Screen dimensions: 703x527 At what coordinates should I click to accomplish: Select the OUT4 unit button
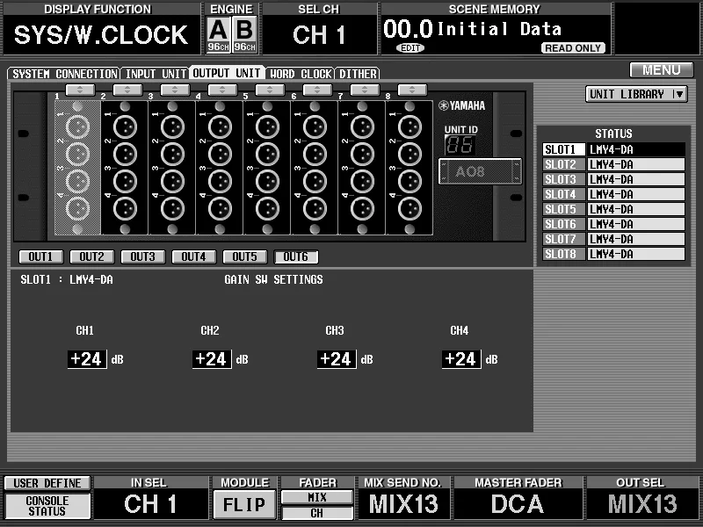click(193, 256)
